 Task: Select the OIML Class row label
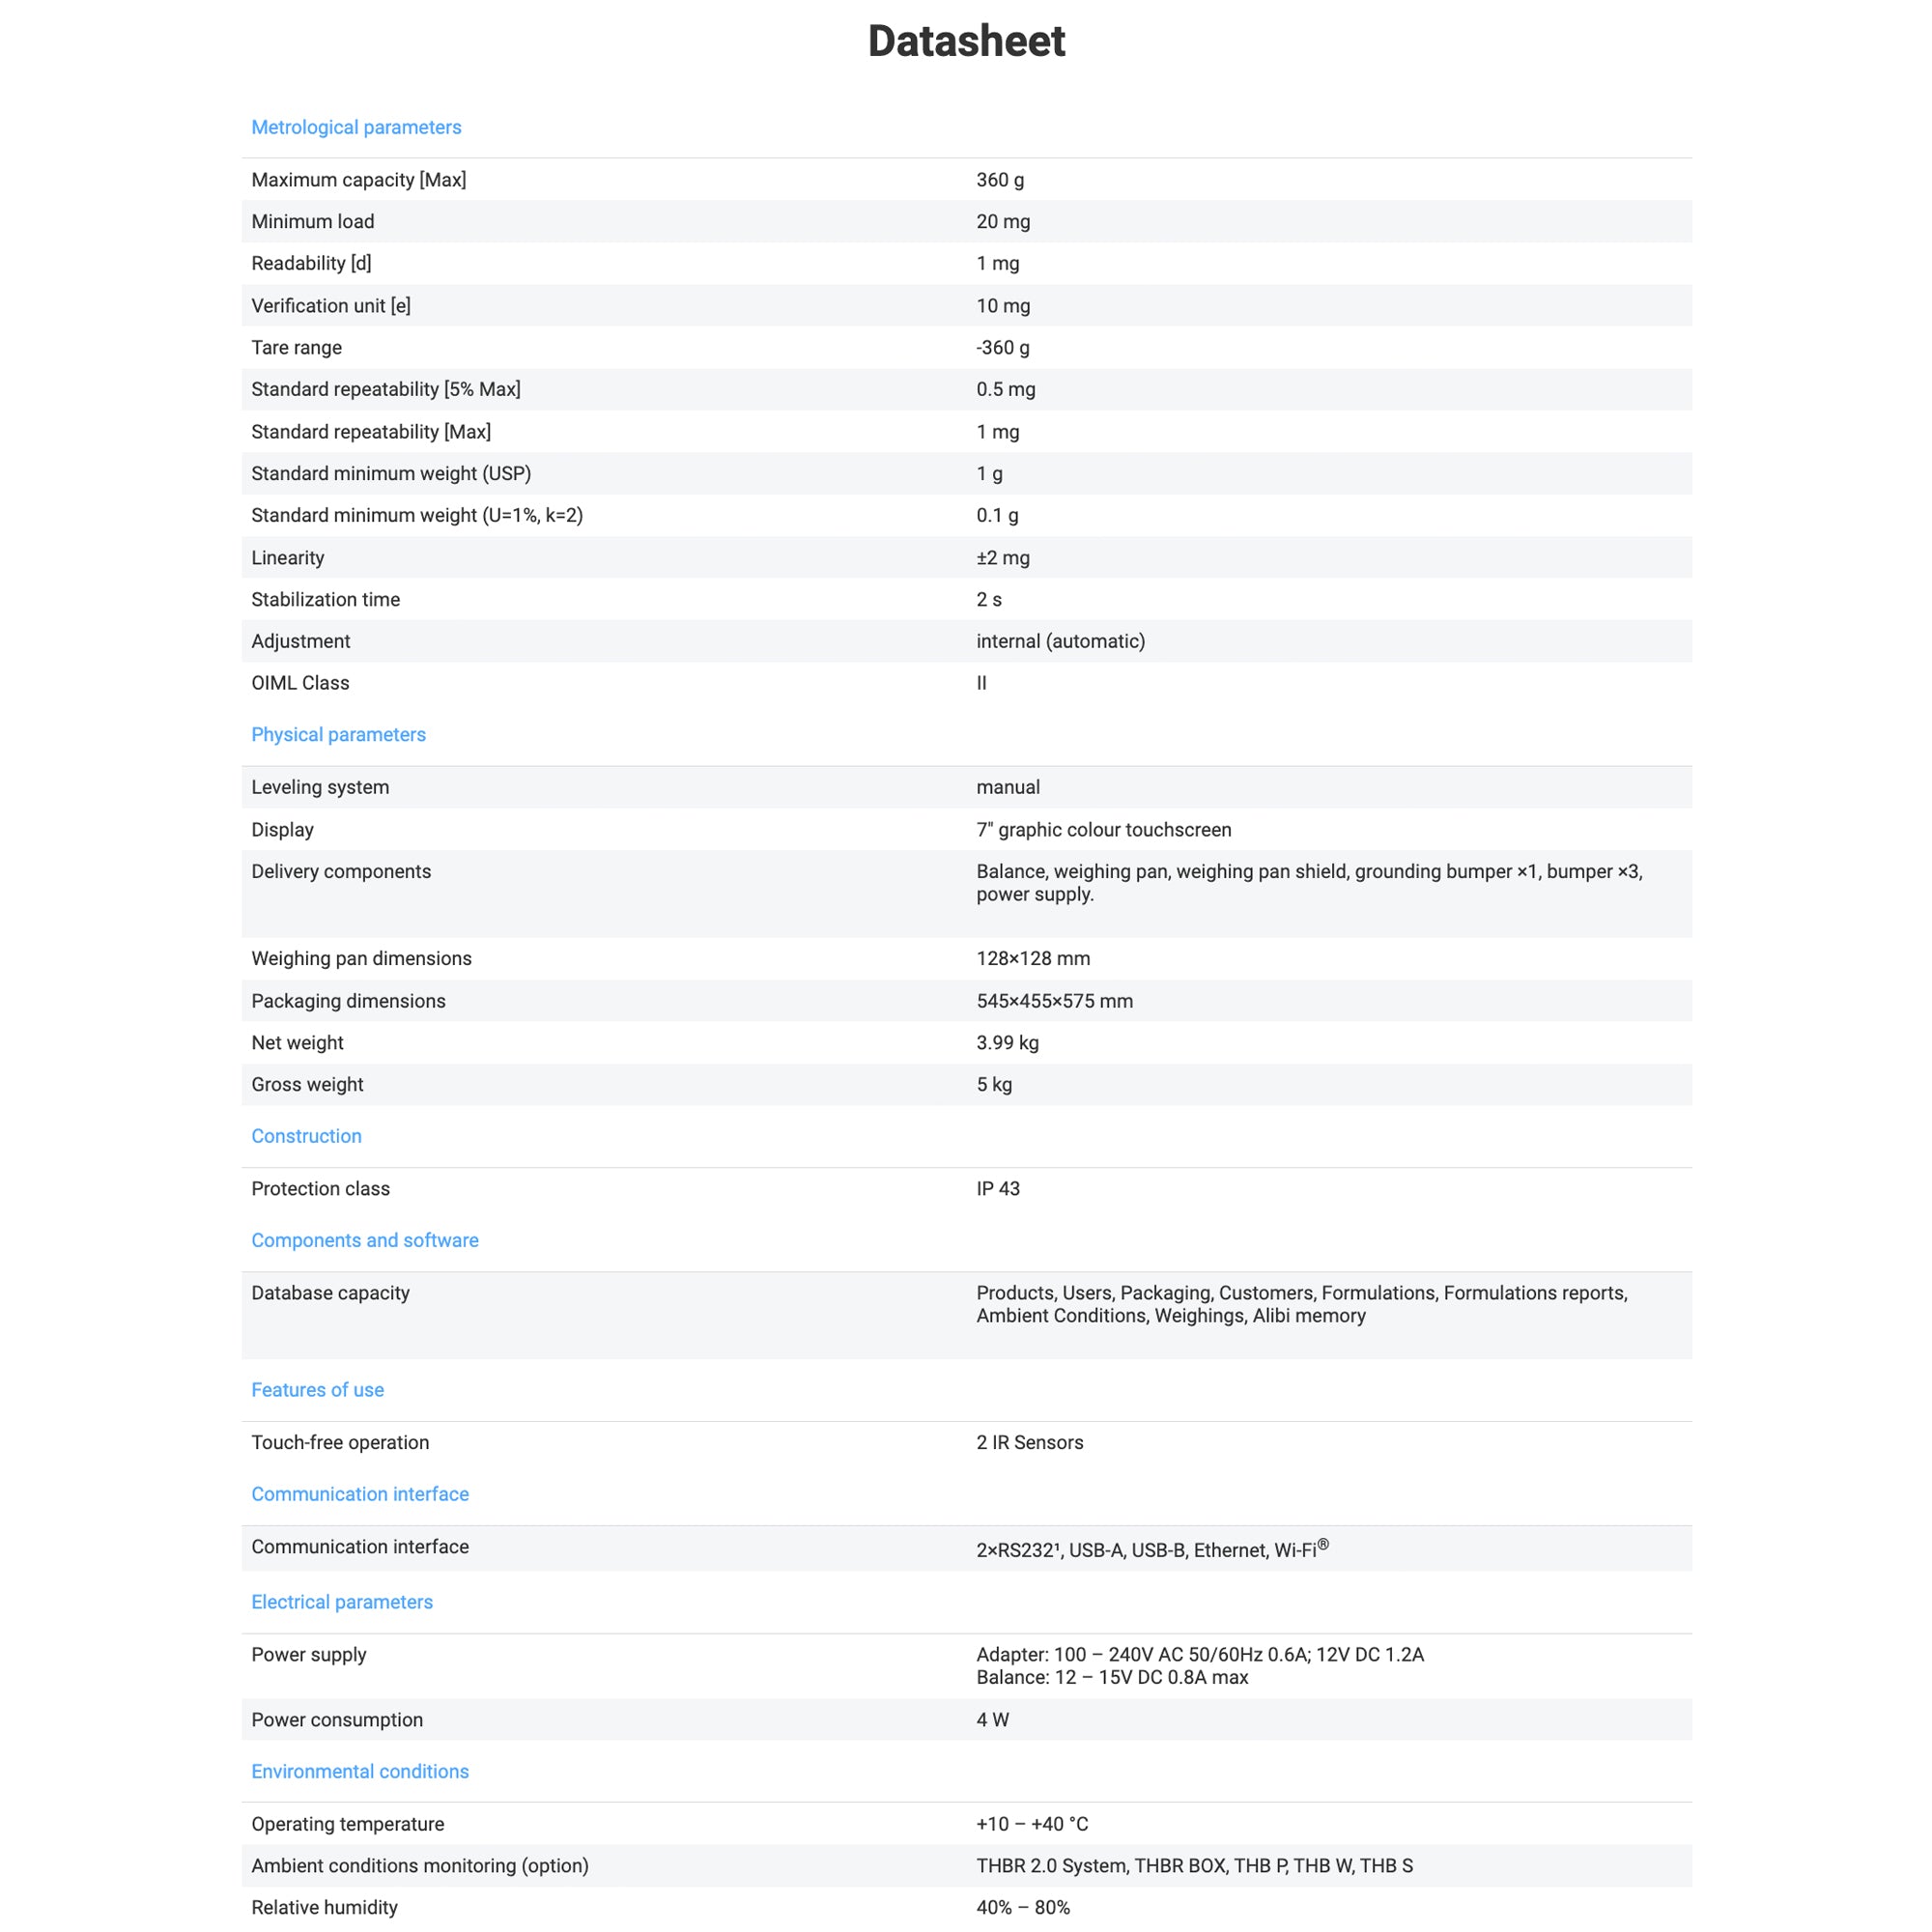(x=300, y=683)
